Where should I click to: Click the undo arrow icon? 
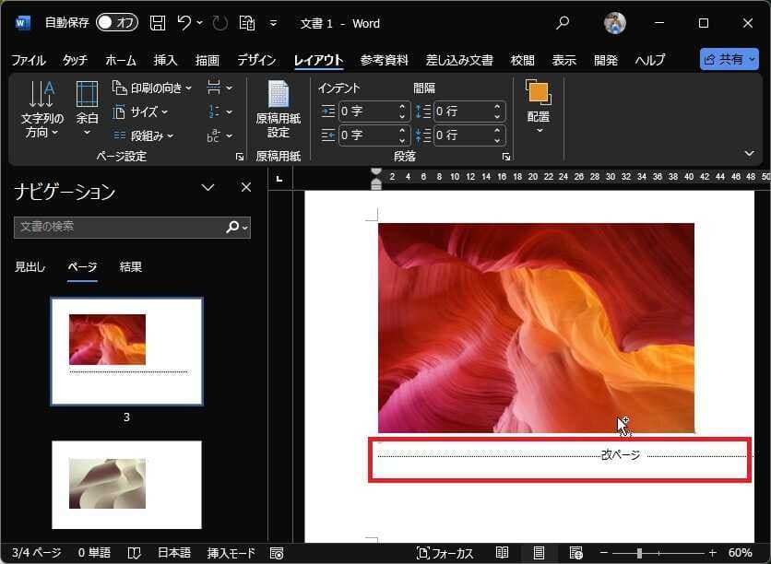pos(184,23)
